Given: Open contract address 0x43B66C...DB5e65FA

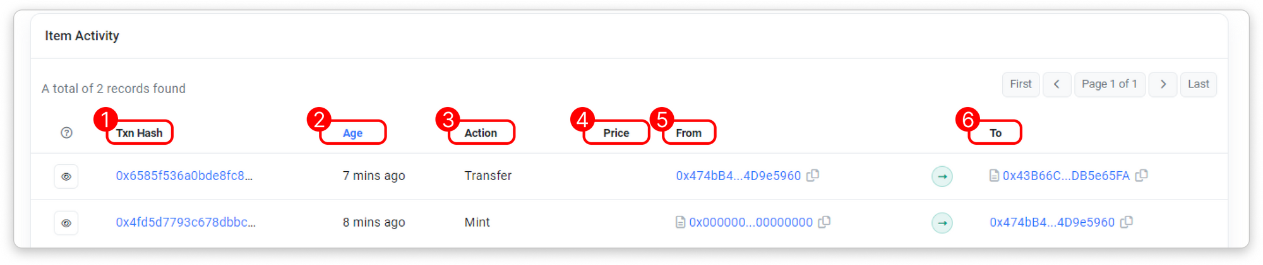Looking at the screenshot, I should coord(1066,176).
